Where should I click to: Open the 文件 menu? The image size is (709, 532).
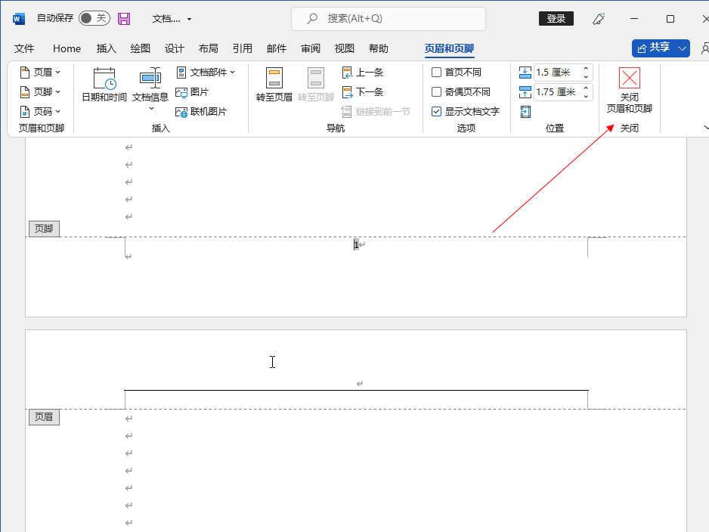pyautogui.click(x=24, y=48)
